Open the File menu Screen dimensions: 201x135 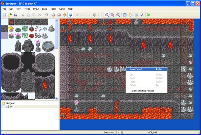click(x=4, y=9)
